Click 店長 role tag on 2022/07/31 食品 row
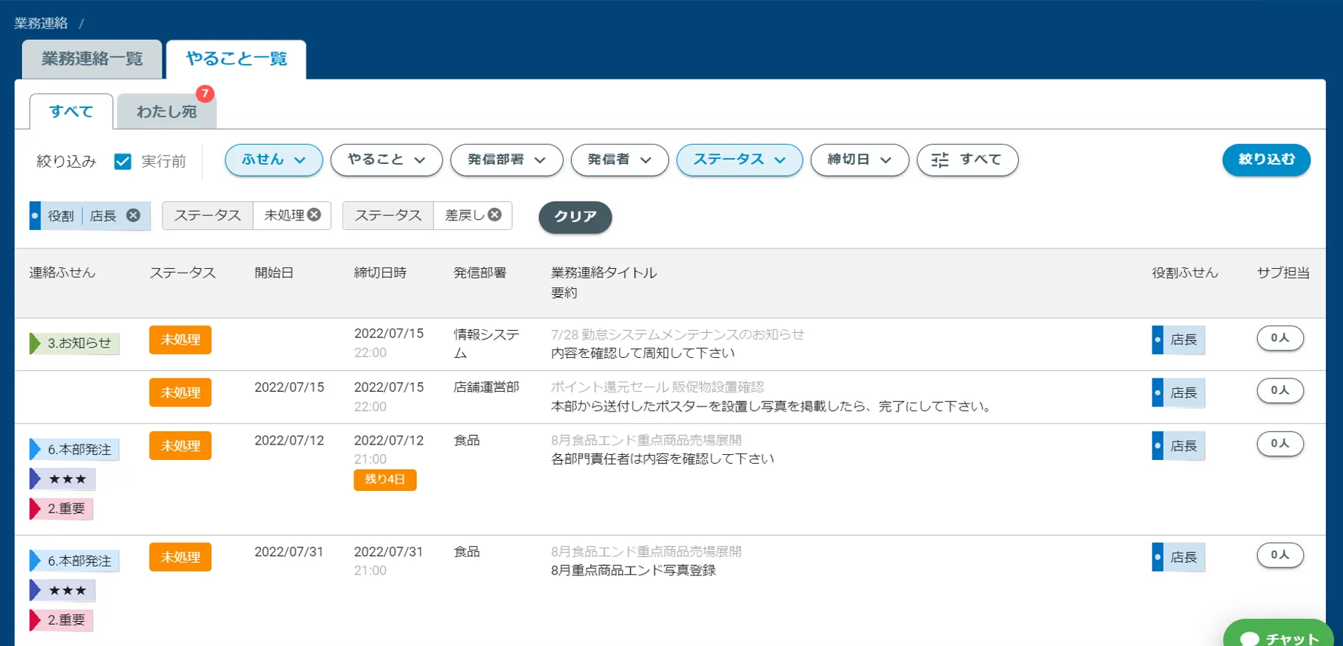1343x646 pixels. [1178, 557]
